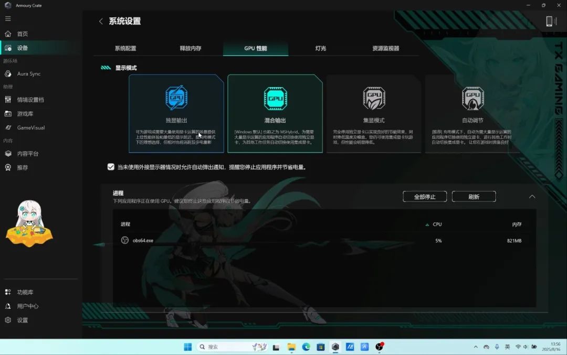This screenshot has height=355, width=567.
Task: Select 混合输出 GPU mode card
Action: 275,114
